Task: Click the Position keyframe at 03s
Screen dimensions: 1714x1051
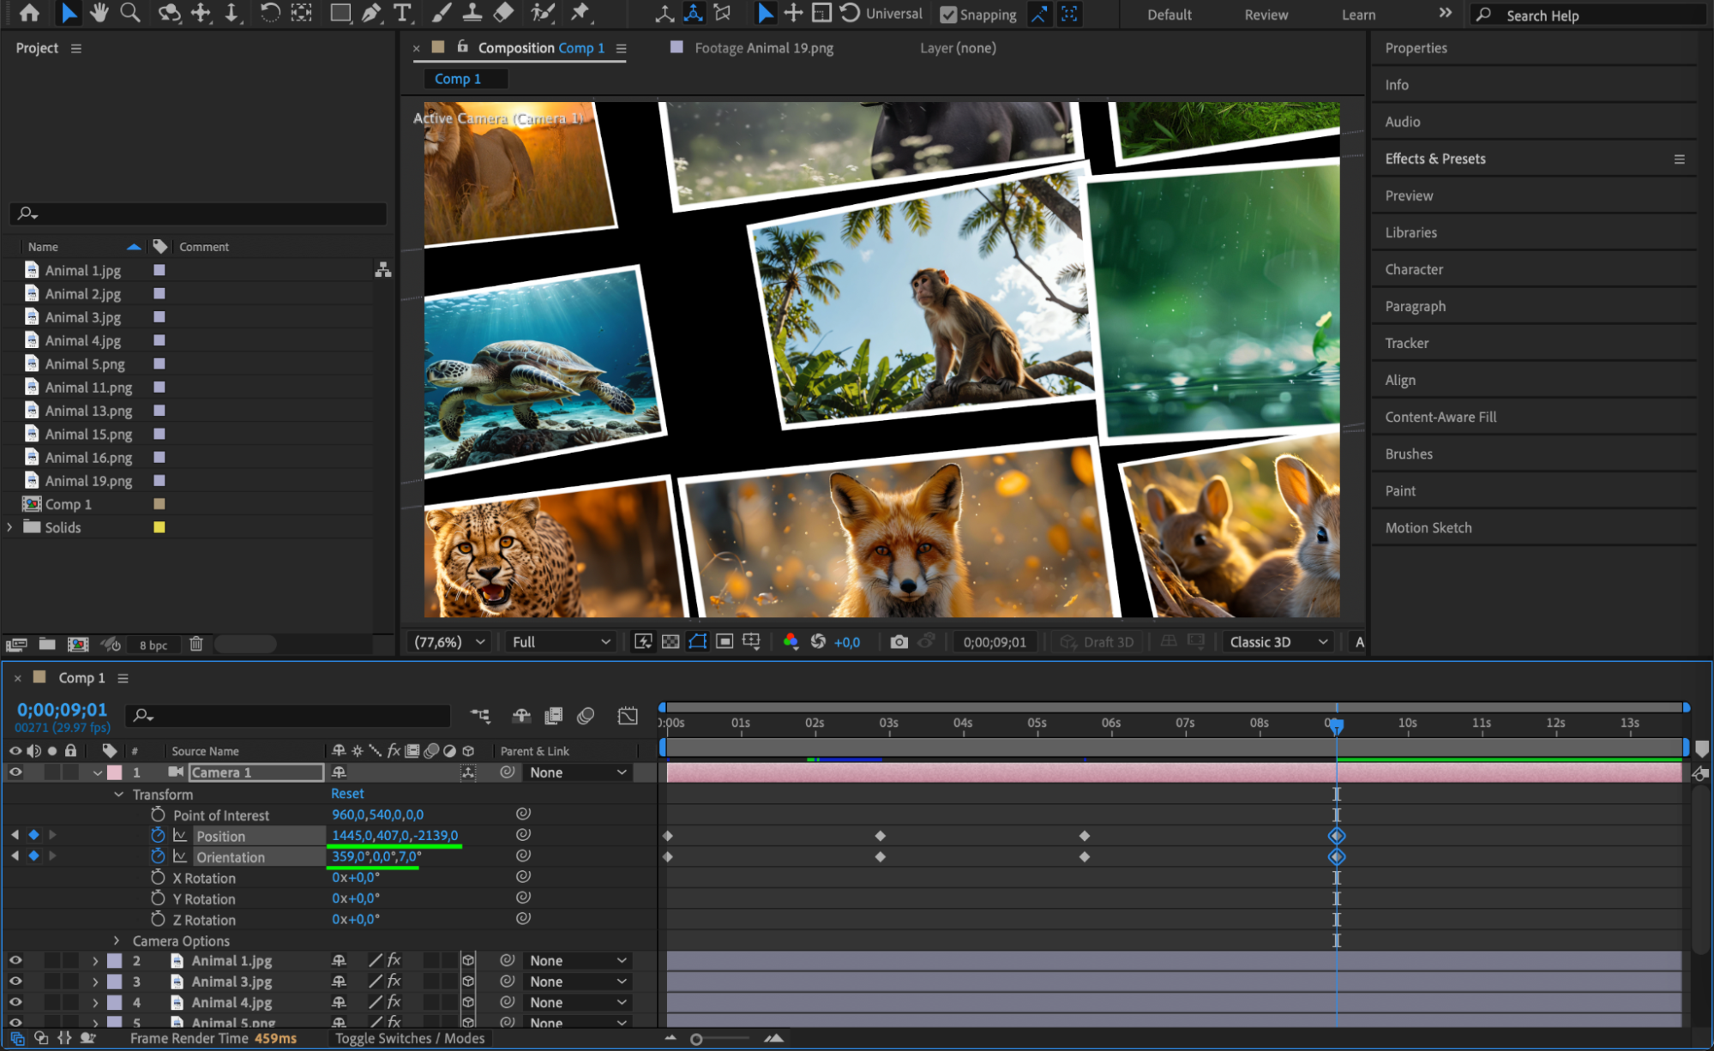Action: [x=881, y=836]
